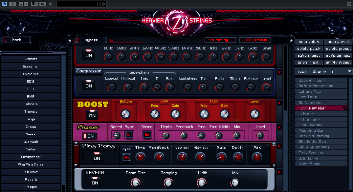Click the open in ext. button
Image resolution: width=353 pixels, height=192 pixels.
pos(309,63)
